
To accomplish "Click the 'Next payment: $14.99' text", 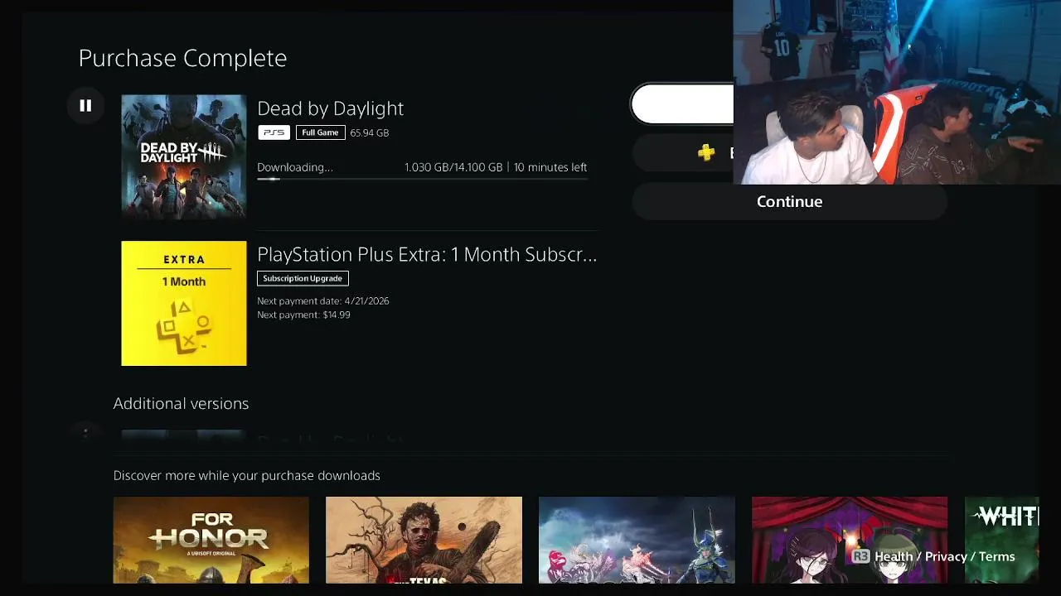I will click(x=303, y=315).
